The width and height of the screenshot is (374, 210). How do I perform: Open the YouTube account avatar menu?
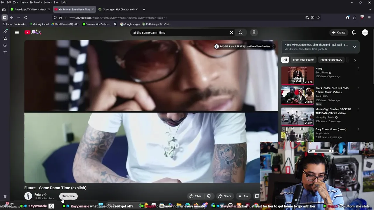[x=365, y=32]
